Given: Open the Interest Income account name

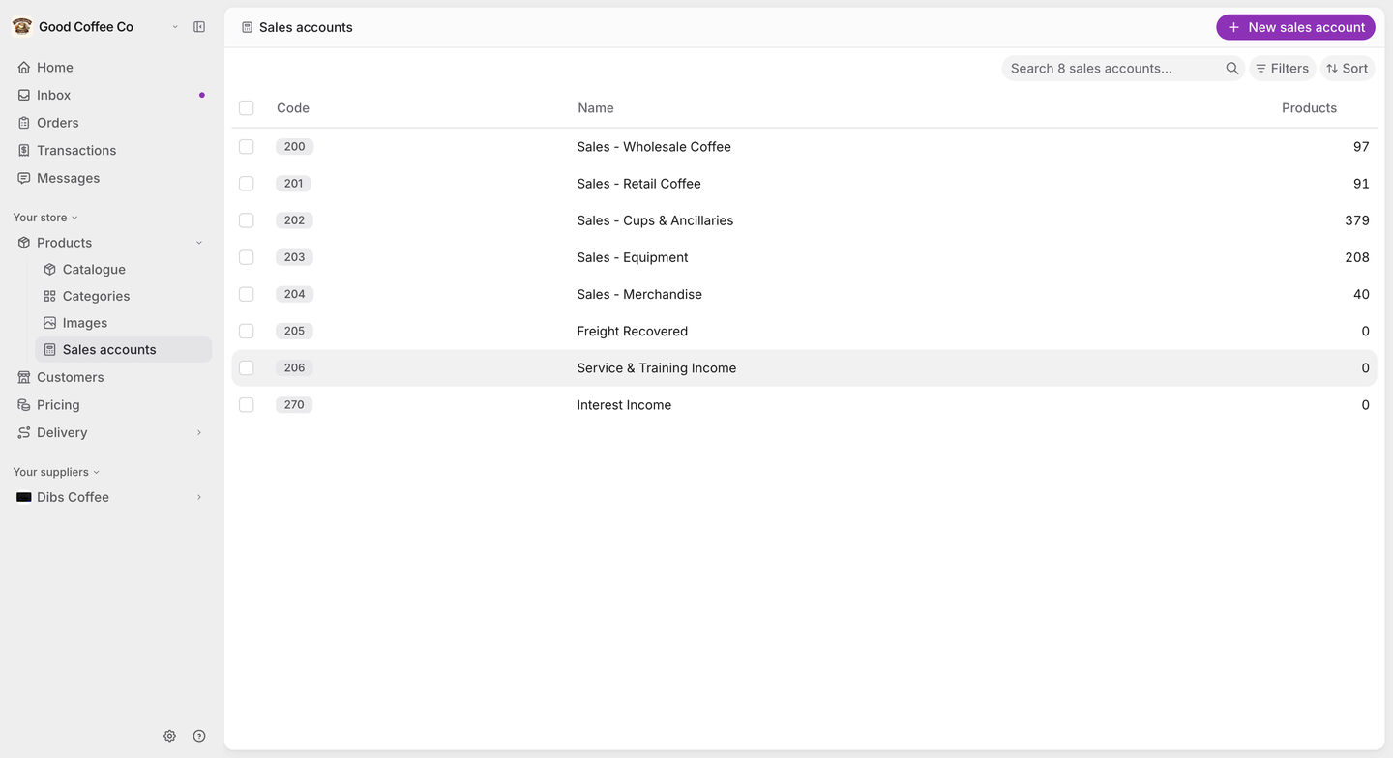Looking at the screenshot, I should click(x=624, y=404).
